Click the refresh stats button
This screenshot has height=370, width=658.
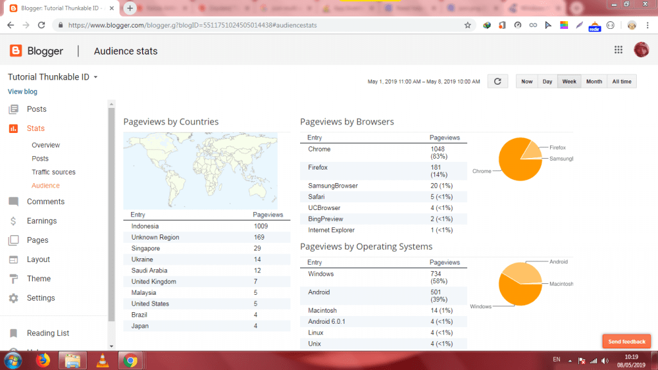coord(497,82)
